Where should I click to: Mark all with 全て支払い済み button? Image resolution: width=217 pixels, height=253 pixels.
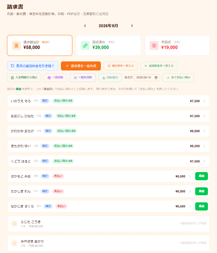point(178,78)
